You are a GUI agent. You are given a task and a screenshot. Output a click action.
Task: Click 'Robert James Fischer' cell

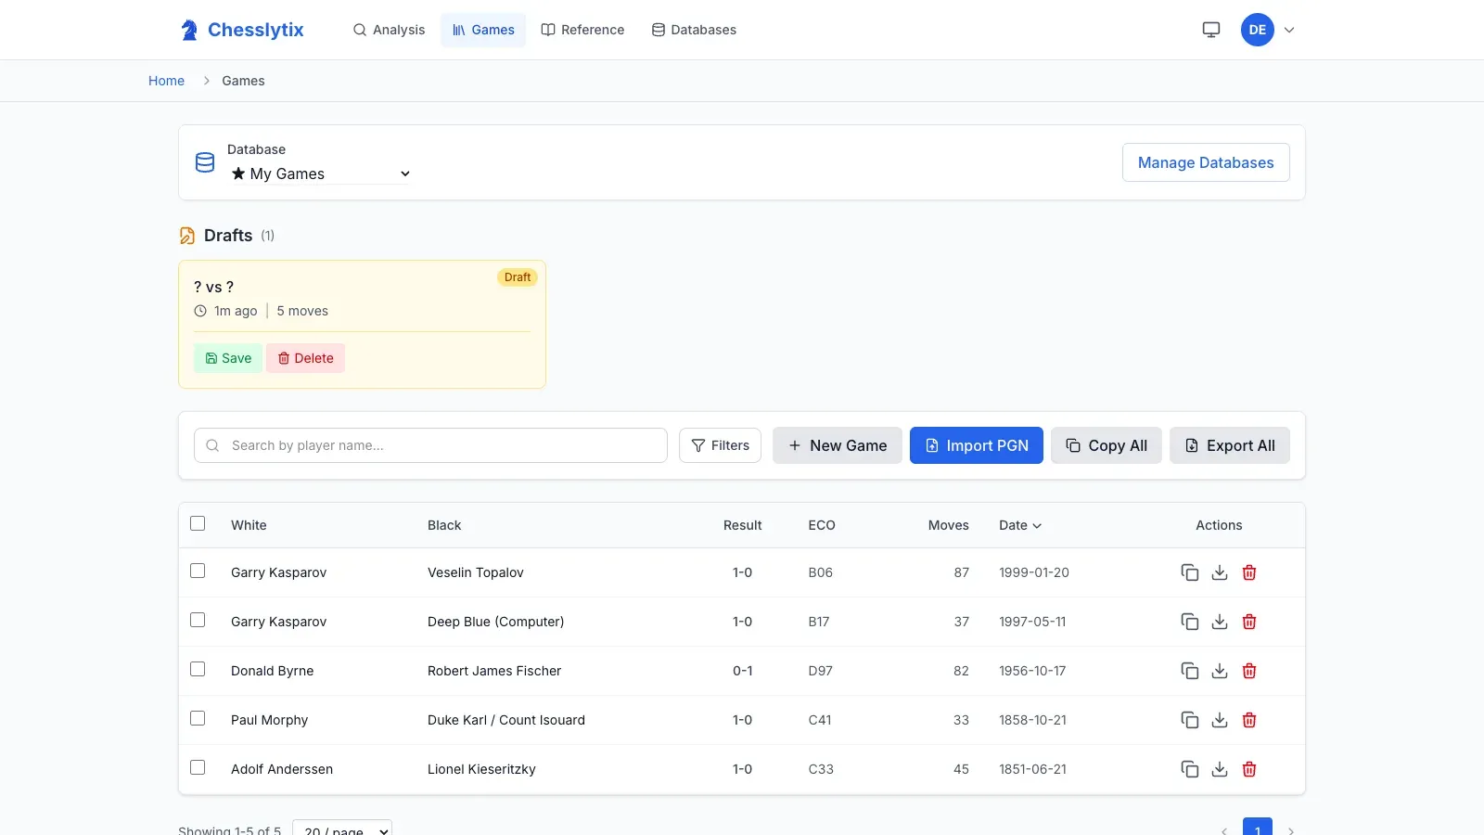point(494,671)
